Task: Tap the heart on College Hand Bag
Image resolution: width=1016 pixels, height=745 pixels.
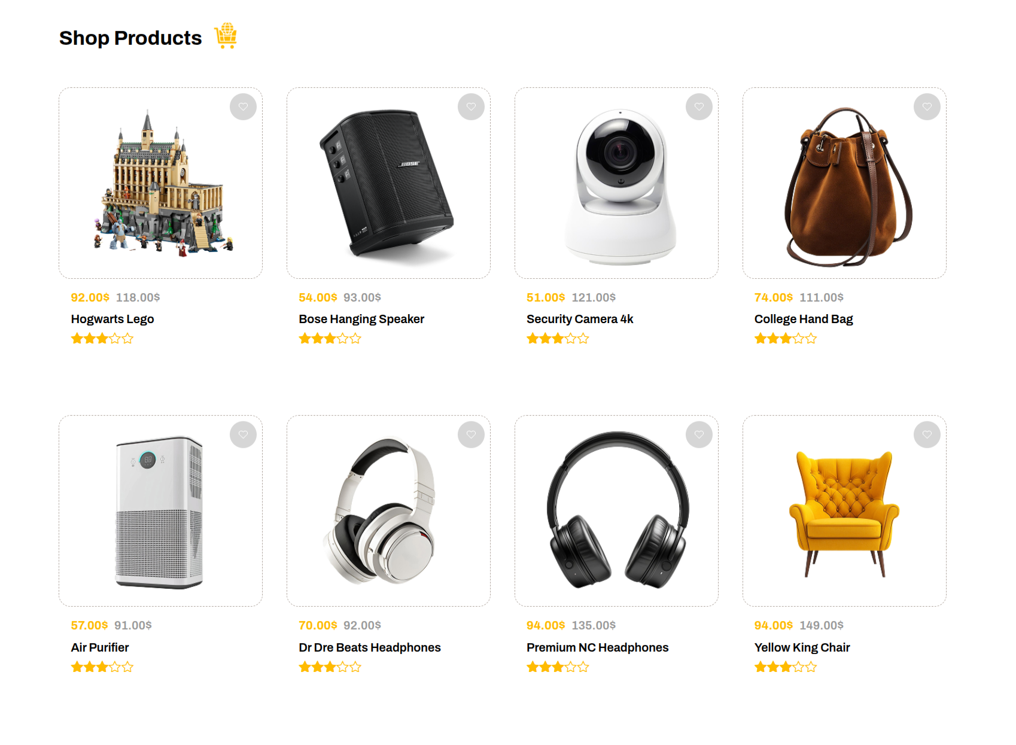Action: pyautogui.click(x=927, y=107)
